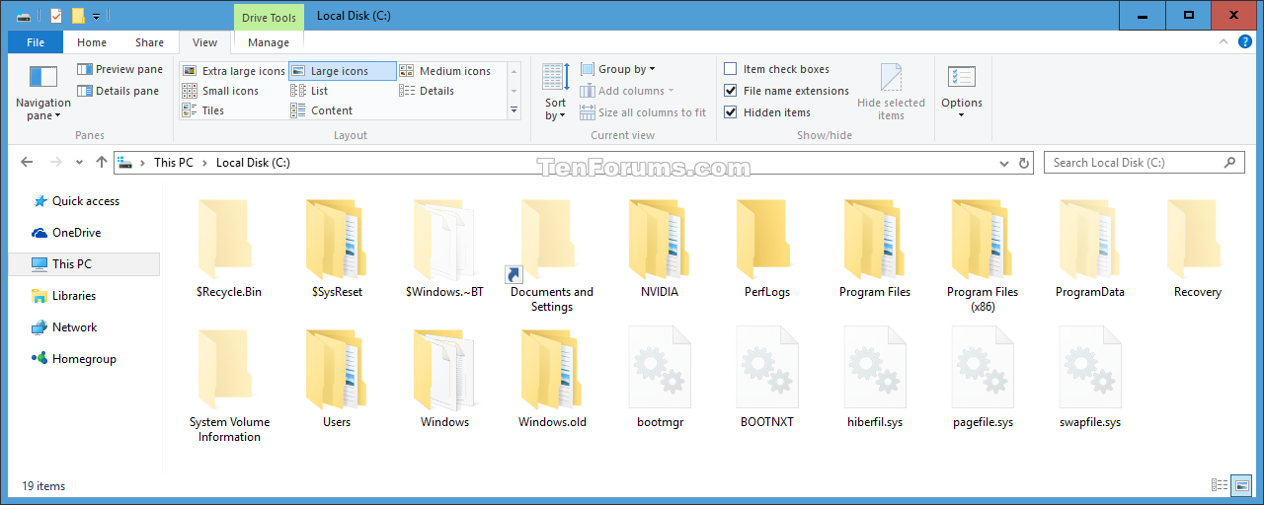Switch to the Home tab
The width and height of the screenshot is (1264, 505).
click(x=92, y=42)
